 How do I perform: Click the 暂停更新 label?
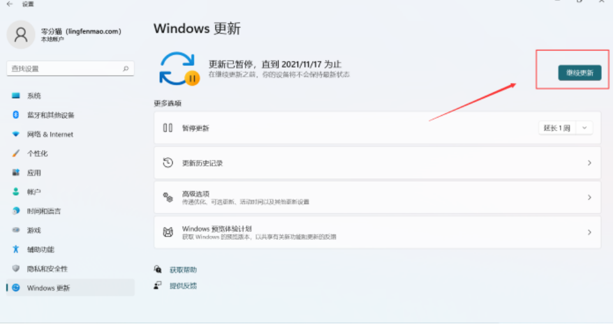click(x=195, y=128)
